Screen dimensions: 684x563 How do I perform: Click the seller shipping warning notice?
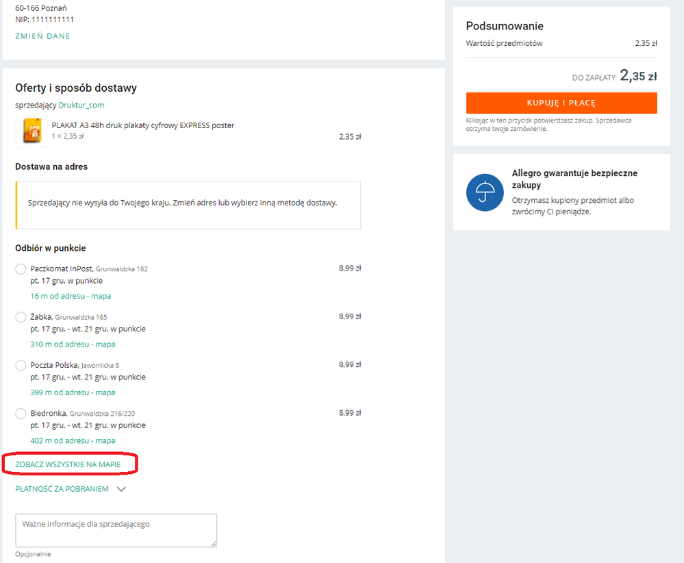point(188,204)
